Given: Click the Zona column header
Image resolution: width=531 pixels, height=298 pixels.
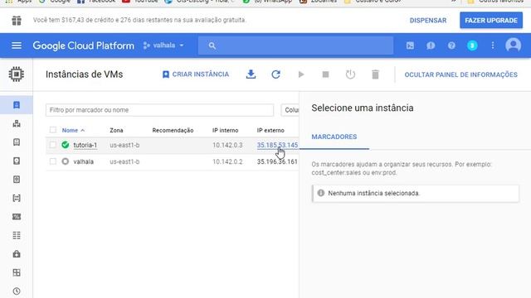Looking at the screenshot, I should 116,131.
